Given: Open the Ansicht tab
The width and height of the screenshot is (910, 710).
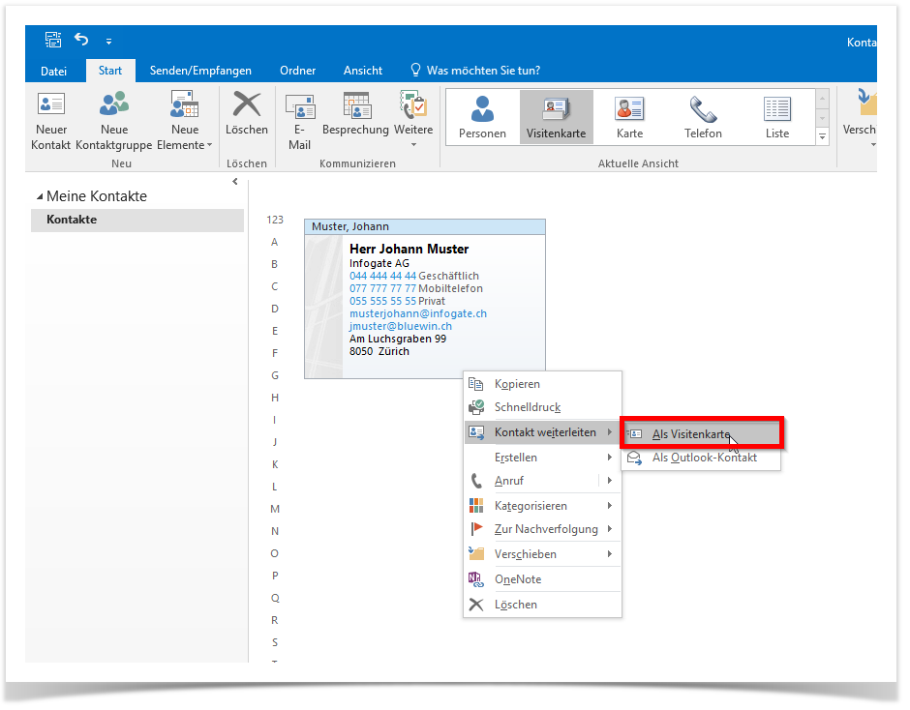Looking at the screenshot, I should (363, 71).
